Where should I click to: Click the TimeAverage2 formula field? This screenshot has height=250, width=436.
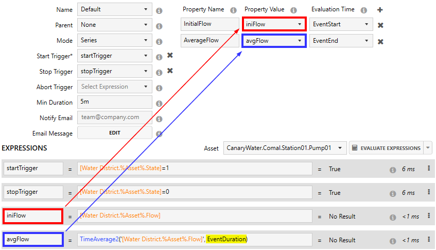[195, 239]
